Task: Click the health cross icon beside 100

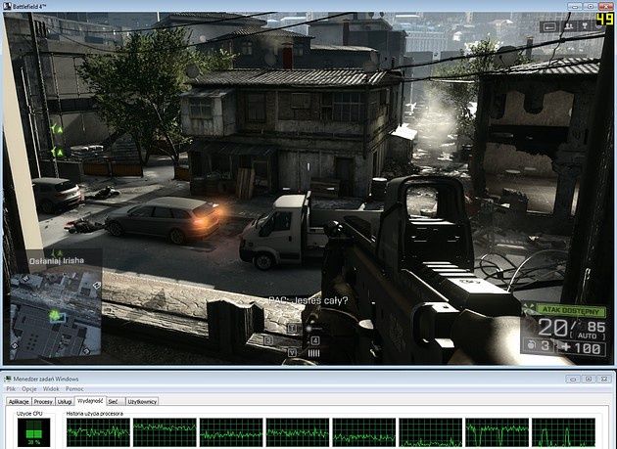Action: pyautogui.click(x=566, y=347)
